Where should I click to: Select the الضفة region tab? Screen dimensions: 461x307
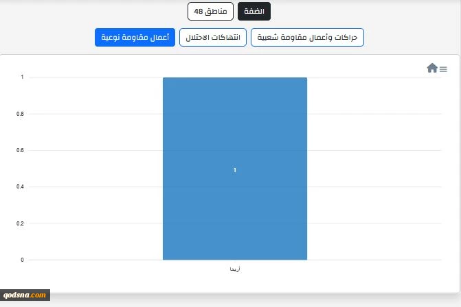pyautogui.click(x=254, y=12)
